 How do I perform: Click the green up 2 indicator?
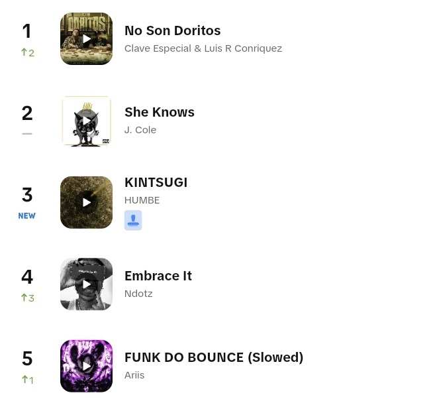click(x=28, y=52)
